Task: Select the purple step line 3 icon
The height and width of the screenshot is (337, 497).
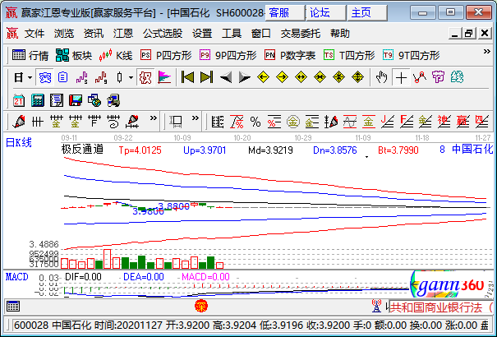Action: (x=82, y=77)
